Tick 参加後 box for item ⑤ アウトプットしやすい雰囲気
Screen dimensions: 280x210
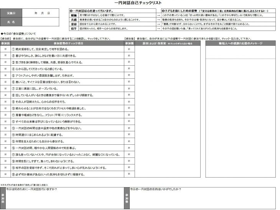(129, 75)
